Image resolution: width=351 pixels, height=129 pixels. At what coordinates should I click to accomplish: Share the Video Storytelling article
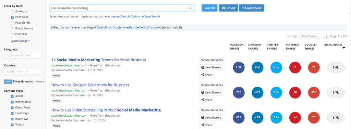pyautogui.click(x=207, y=125)
